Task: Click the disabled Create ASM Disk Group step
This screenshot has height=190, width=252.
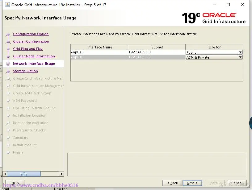Action: [32, 93]
